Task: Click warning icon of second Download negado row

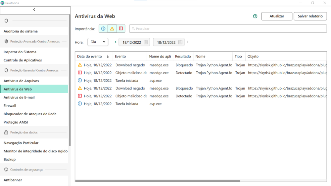Action: pos(80,88)
